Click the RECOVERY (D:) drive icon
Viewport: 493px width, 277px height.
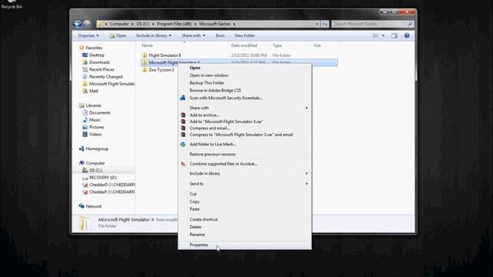85,178
